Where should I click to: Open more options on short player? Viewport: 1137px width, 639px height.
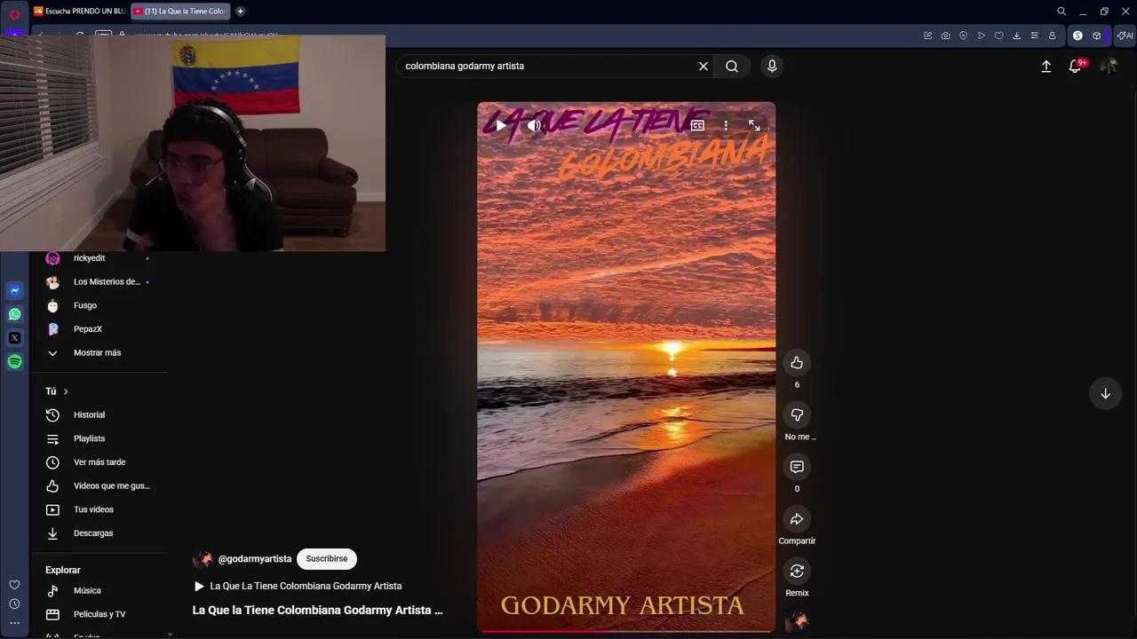coord(726,126)
